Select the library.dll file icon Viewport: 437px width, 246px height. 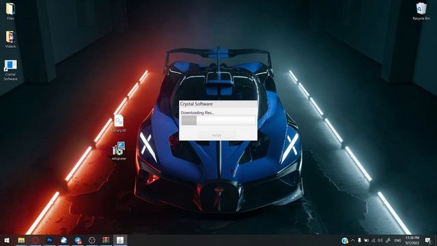click(x=119, y=123)
